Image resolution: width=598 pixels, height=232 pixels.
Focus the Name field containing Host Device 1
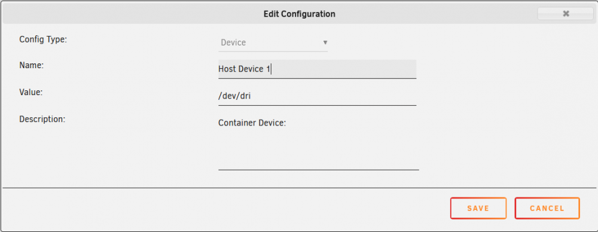318,69
